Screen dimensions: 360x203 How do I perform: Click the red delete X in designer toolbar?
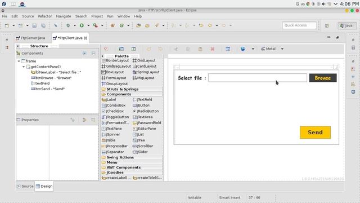point(213,49)
